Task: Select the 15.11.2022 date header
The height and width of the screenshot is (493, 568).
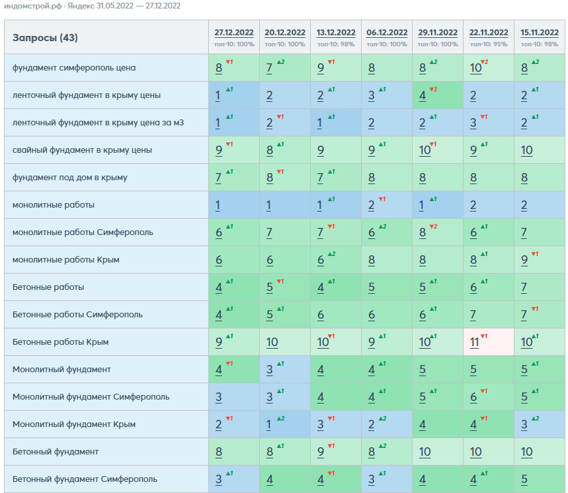Action: 539,33
